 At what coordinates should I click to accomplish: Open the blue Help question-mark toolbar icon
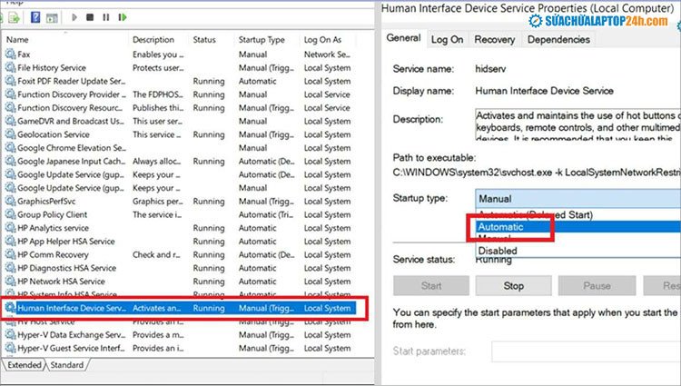click(35, 17)
